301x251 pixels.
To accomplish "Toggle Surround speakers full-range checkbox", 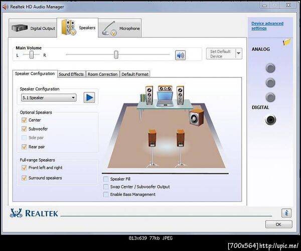I will [x=24, y=178].
